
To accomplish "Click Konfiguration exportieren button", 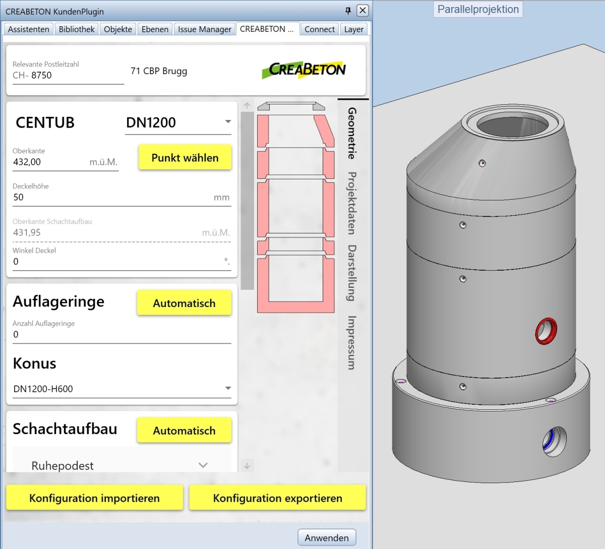I will pos(277,498).
